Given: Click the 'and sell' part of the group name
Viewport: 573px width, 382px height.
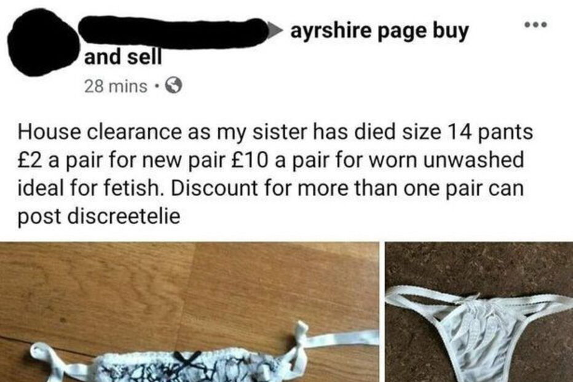Looking at the screenshot, I should coord(123,57).
